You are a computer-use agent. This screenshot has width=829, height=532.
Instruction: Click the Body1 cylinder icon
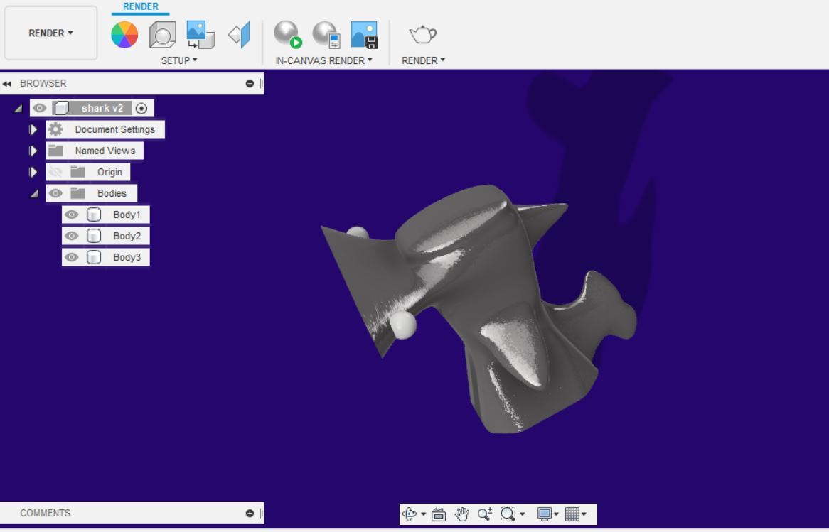[94, 215]
